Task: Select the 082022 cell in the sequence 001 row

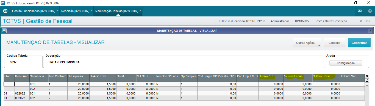Action: (22, 93)
